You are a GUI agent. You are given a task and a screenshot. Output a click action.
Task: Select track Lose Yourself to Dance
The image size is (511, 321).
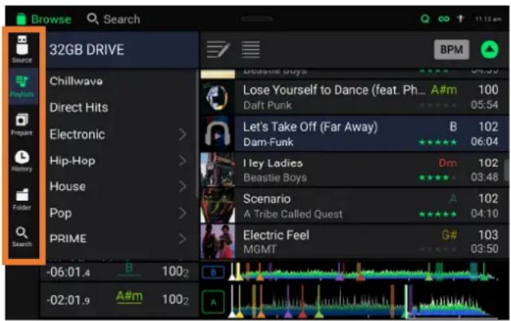pos(354,97)
